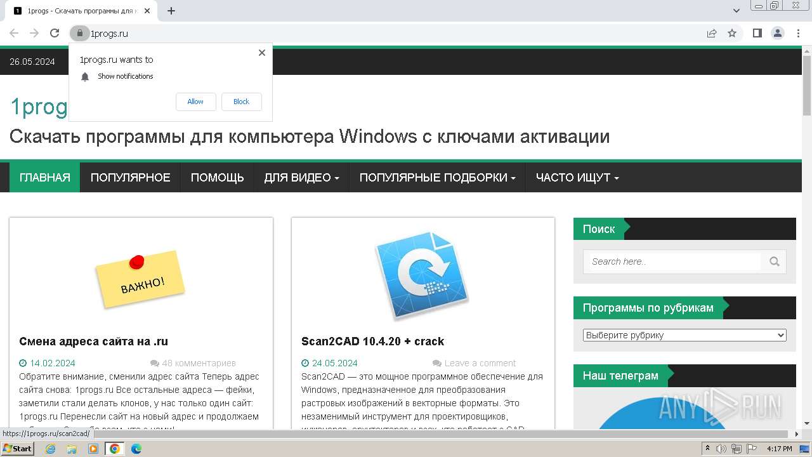The width and height of the screenshot is (812, 457).
Task: Dismiss the notification permission popup
Action: (x=262, y=53)
